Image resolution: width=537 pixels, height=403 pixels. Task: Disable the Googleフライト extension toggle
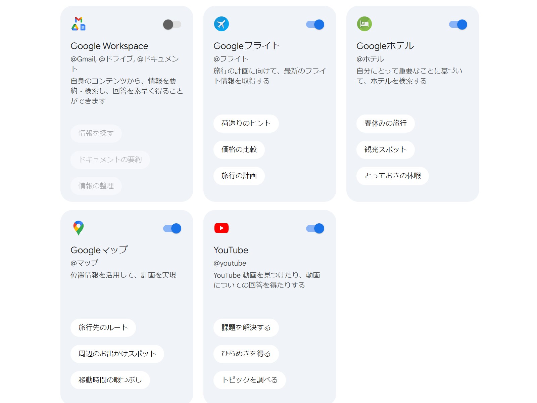pos(315,24)
